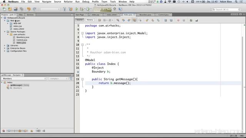Image resolution: width=246 pixels, height=138 pixels.
Task: Click the Build Project hammer icon
Action: (65, 9)
